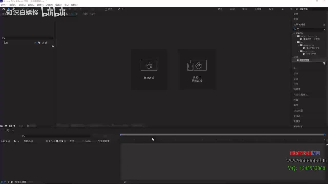
Task: Collapse the Text presets folder
Action: click(296, 42)
